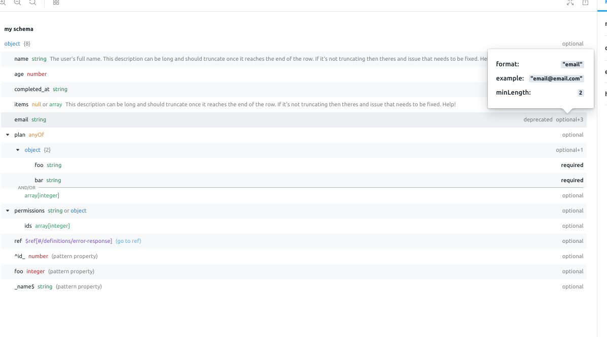The image size is (607, 337).
Task: Click the completed_at property name
Action: [x=32, y=89]
